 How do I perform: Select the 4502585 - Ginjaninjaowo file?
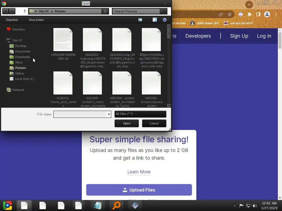click(x=151, y=89)
